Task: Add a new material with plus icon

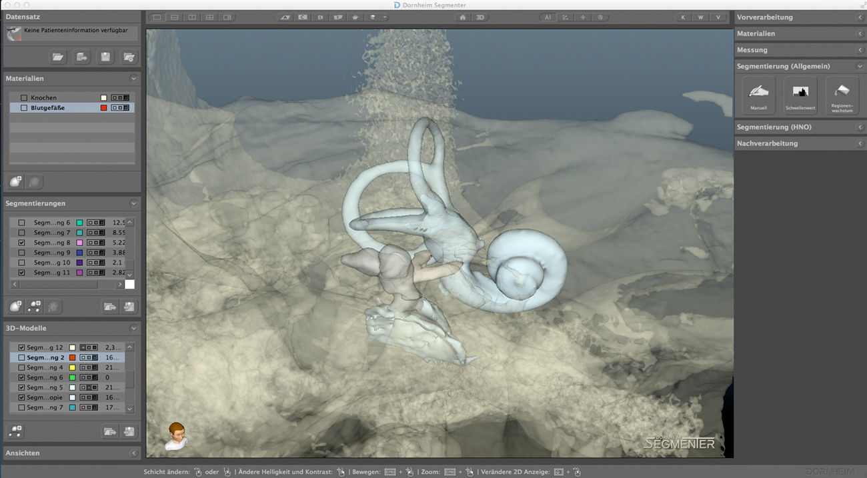Action: (x=15, y=181)
